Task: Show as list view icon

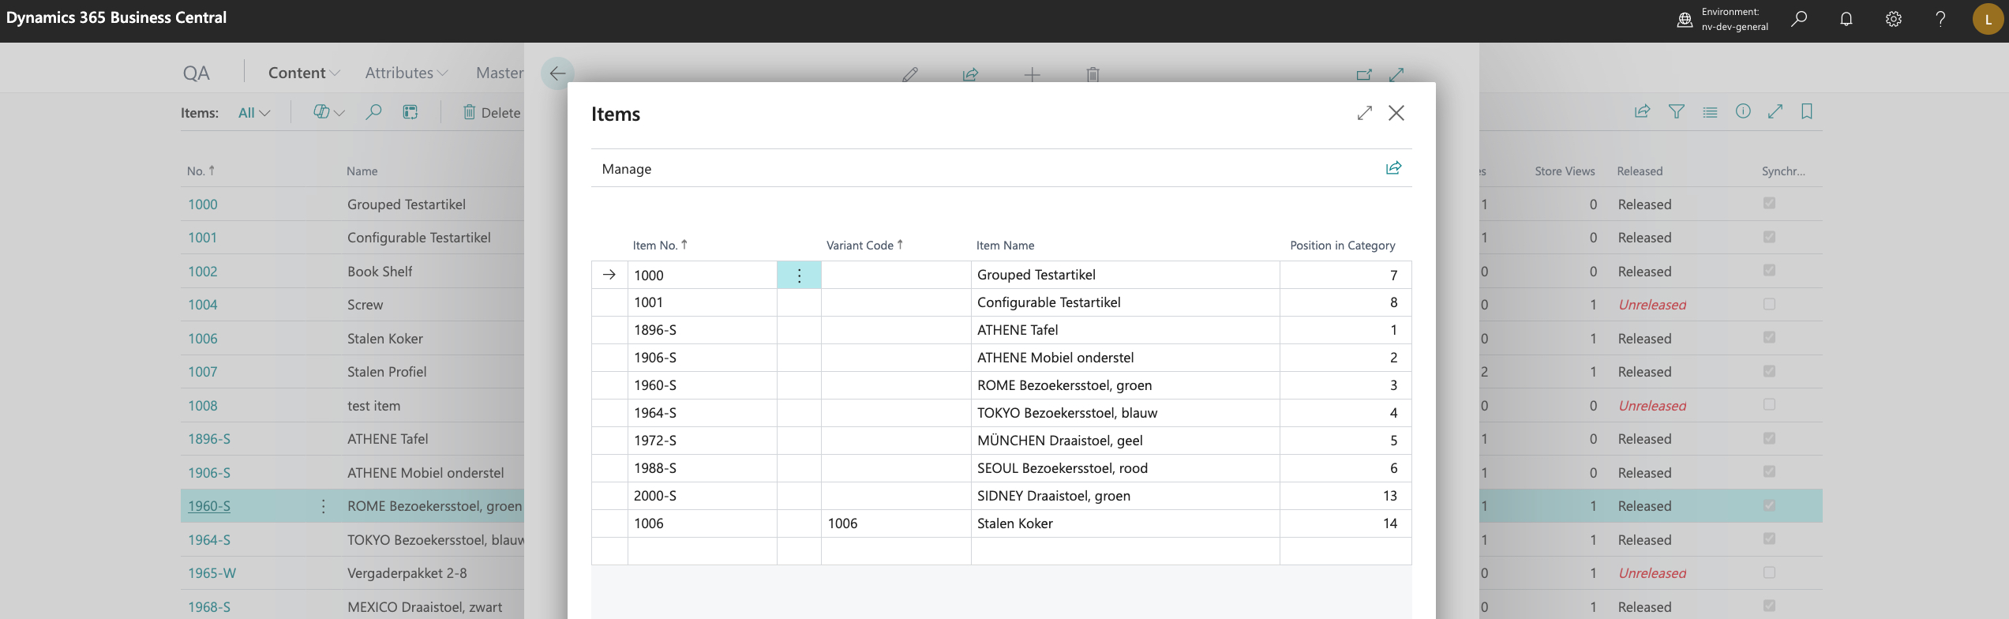Action: [1710, 112]
